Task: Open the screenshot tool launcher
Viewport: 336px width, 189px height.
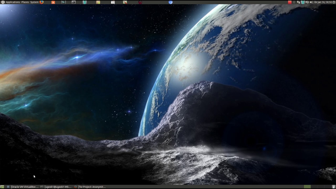Action: click(x=113, y=2)
